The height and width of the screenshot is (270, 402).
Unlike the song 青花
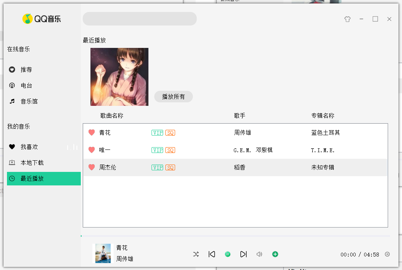[x=92, y=132]
